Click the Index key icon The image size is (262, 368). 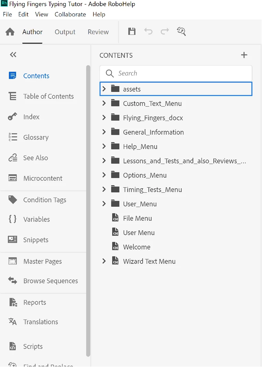[x=12, y=117]
